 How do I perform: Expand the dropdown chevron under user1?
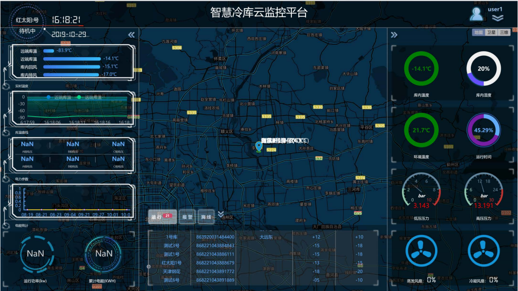tap(498, 18)
